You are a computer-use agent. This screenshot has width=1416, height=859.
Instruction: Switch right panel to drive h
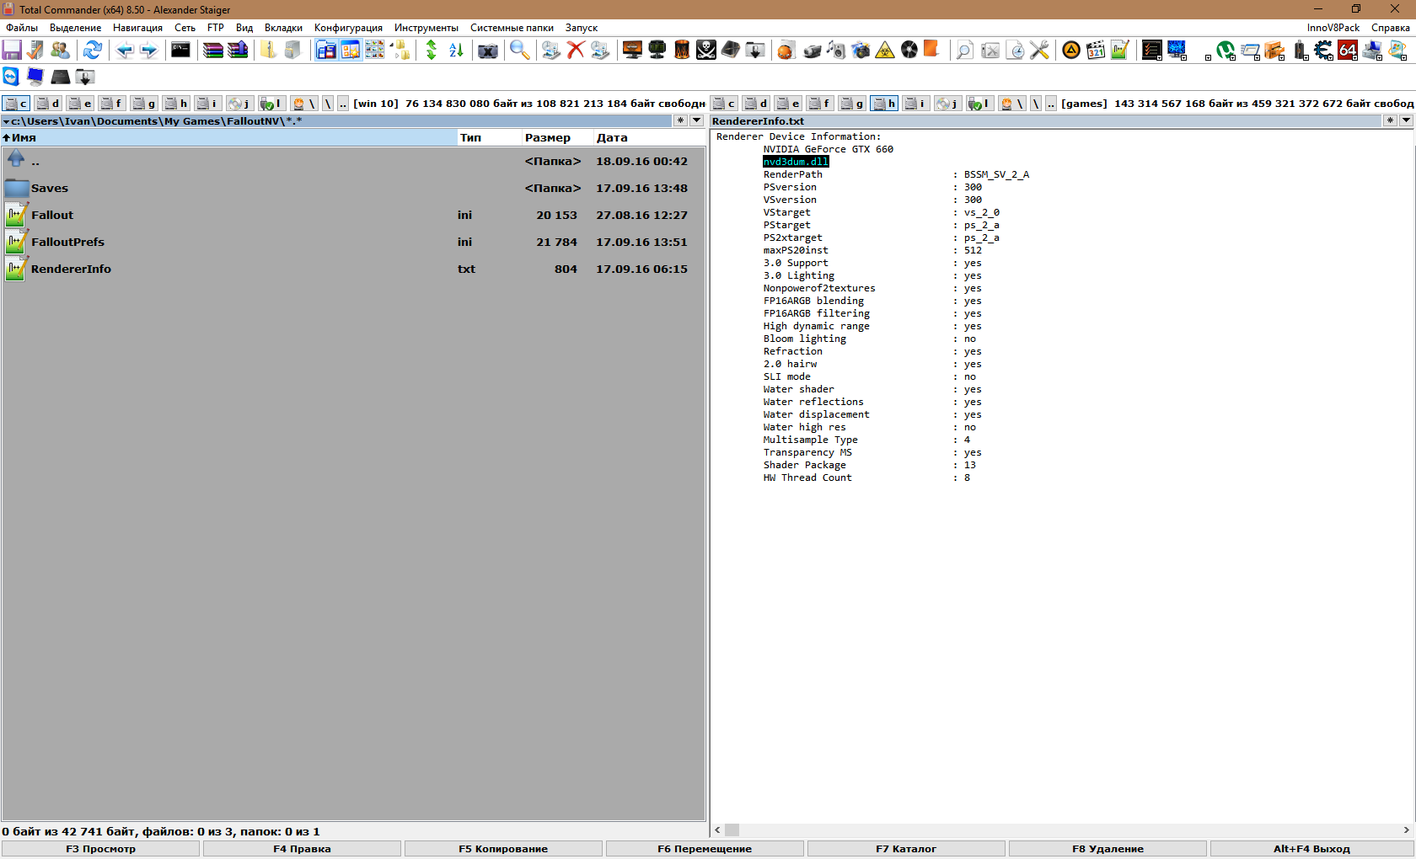pos(884,104)
